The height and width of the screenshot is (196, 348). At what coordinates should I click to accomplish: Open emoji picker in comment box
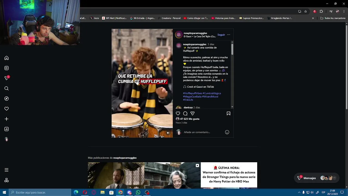coord(227,132)
